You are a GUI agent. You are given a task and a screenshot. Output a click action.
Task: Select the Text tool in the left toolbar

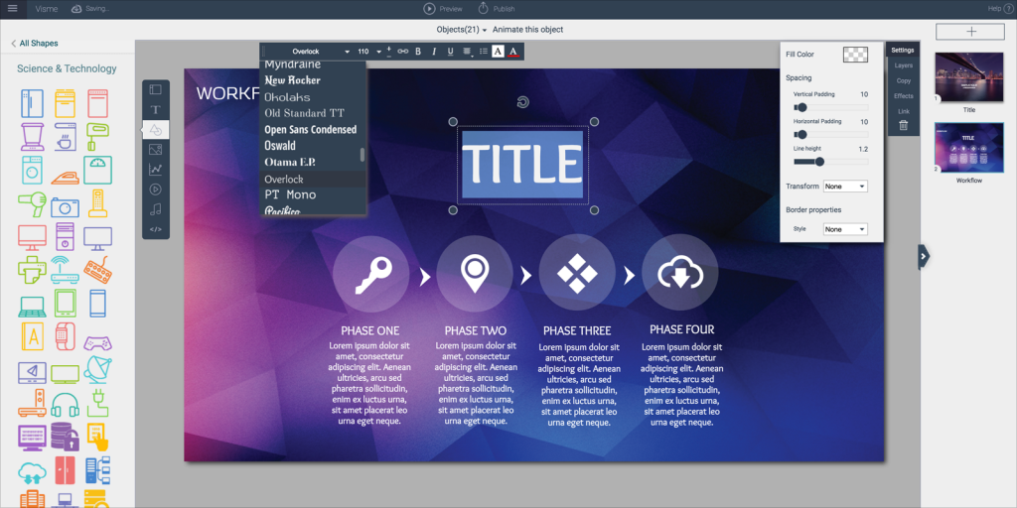[x=156, y=109]
